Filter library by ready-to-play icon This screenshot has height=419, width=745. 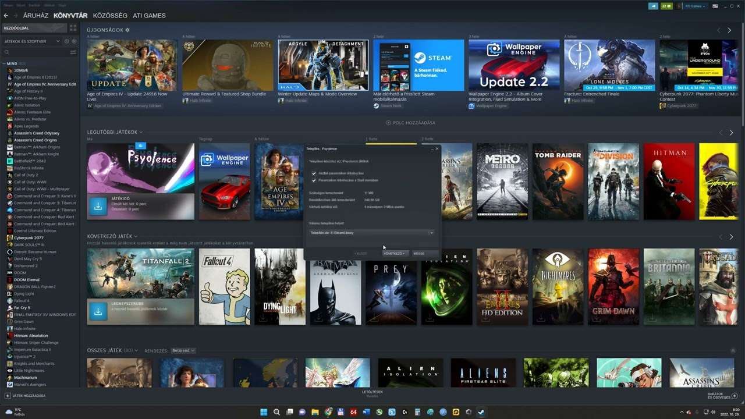pyautogui.click(x=74, y=41)
